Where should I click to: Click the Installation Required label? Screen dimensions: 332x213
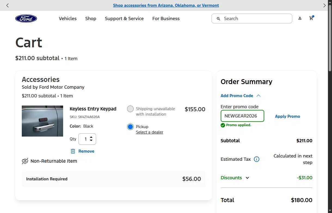[47, 179]
